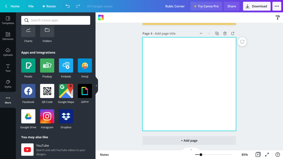
Task: Click the + Add page button
Action: pos(189,141)
